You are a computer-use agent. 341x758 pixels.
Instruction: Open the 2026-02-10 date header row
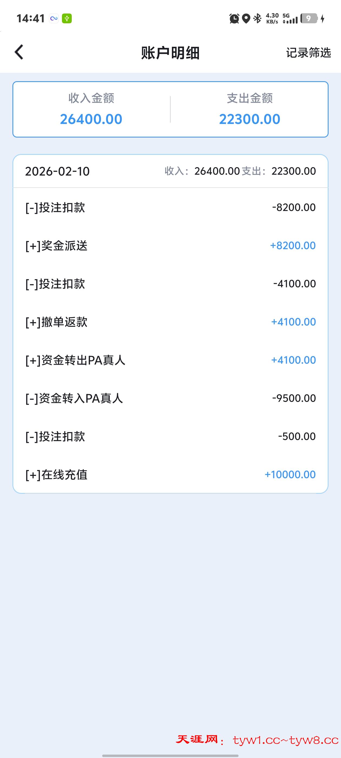click(170, 171)
